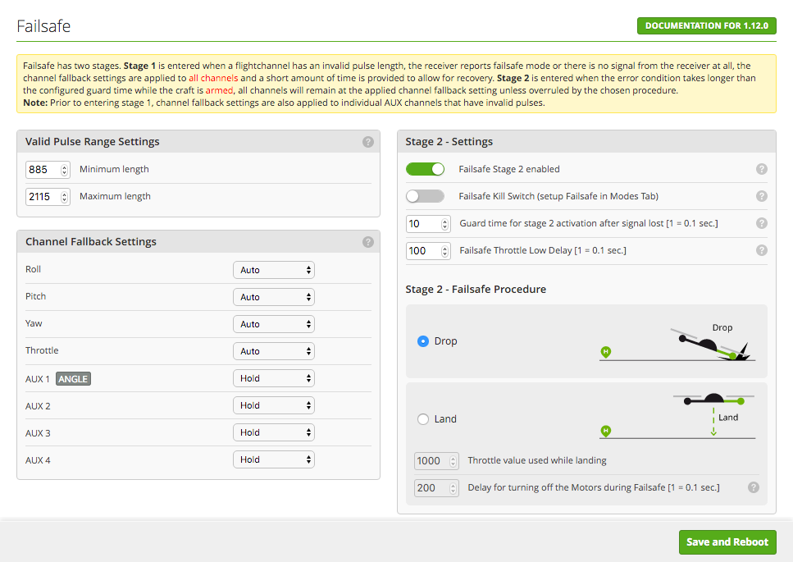
Task: Open Documentation for 1.12.0
Action: click(706, 25)
